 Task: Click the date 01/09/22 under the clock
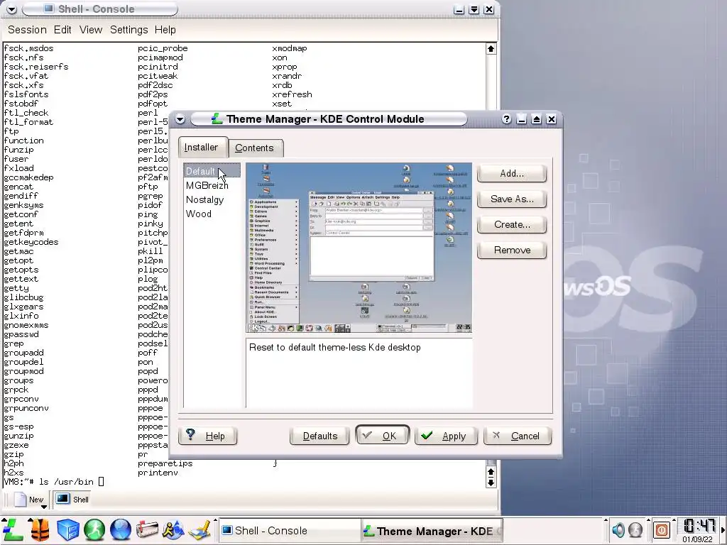tap(697, 539)
